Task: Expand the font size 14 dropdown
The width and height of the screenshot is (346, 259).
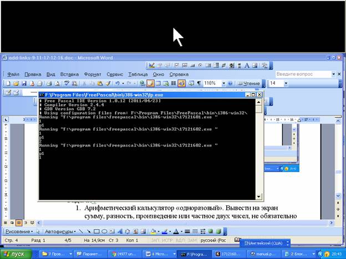Action: coord(286,83)
